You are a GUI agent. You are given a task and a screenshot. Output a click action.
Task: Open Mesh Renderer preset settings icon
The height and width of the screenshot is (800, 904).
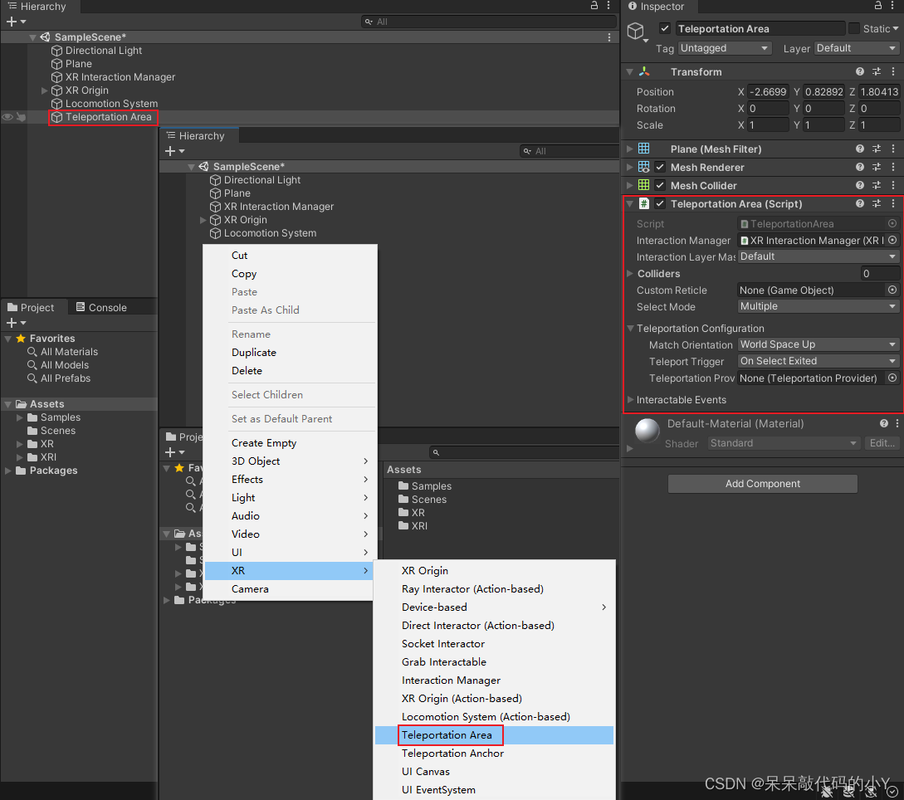pos(877,168)
